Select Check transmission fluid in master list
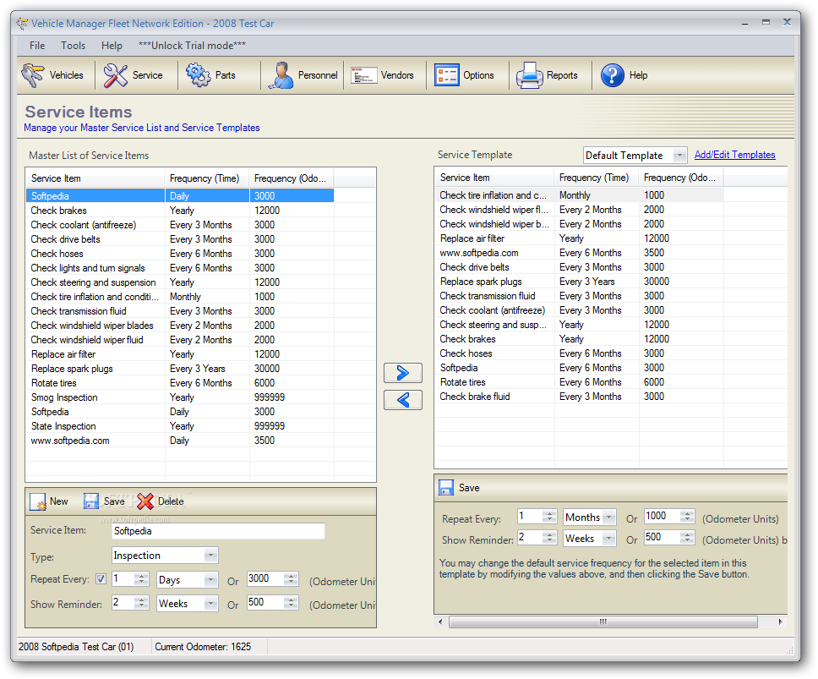Screen dimensions: 818x679 click(180, 311)
